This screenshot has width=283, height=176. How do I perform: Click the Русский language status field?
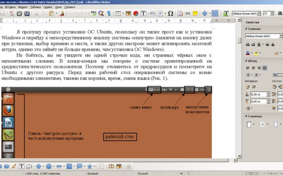tap(143, 174)
